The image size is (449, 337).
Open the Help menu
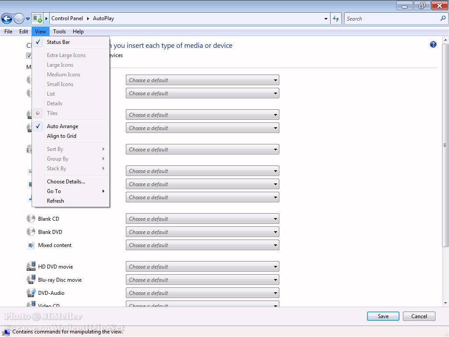(x=78, y=32)
